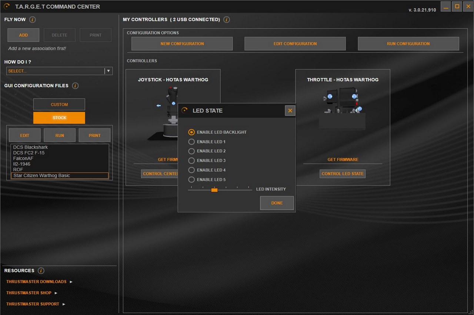Expand Thrustmaster Shop arrow
The image size is (474, 315).
pyautogui.click(x=56, y=293)
